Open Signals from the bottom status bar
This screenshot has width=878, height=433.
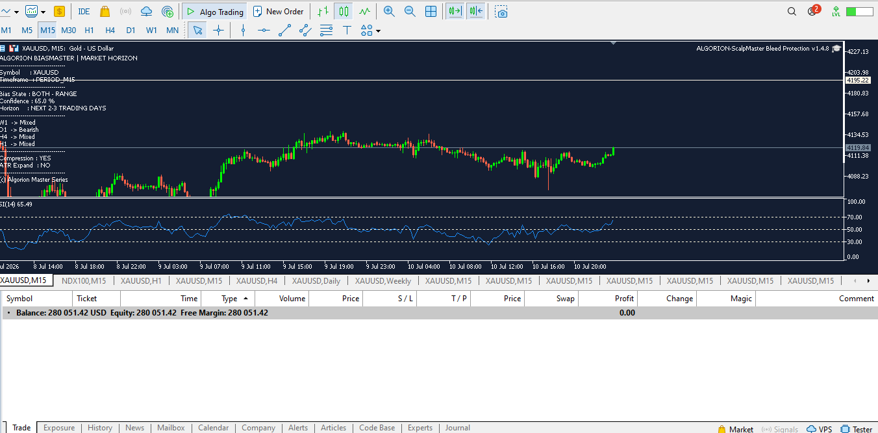click(780, 429)
